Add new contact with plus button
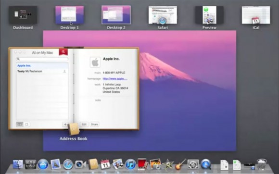The image size is (279, 174). (65, 124)
